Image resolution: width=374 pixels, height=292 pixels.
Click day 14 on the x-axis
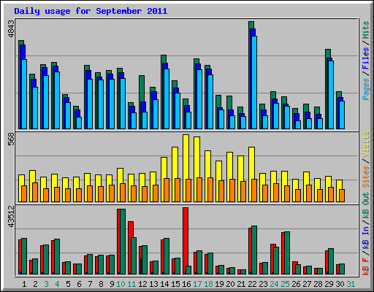164,284
